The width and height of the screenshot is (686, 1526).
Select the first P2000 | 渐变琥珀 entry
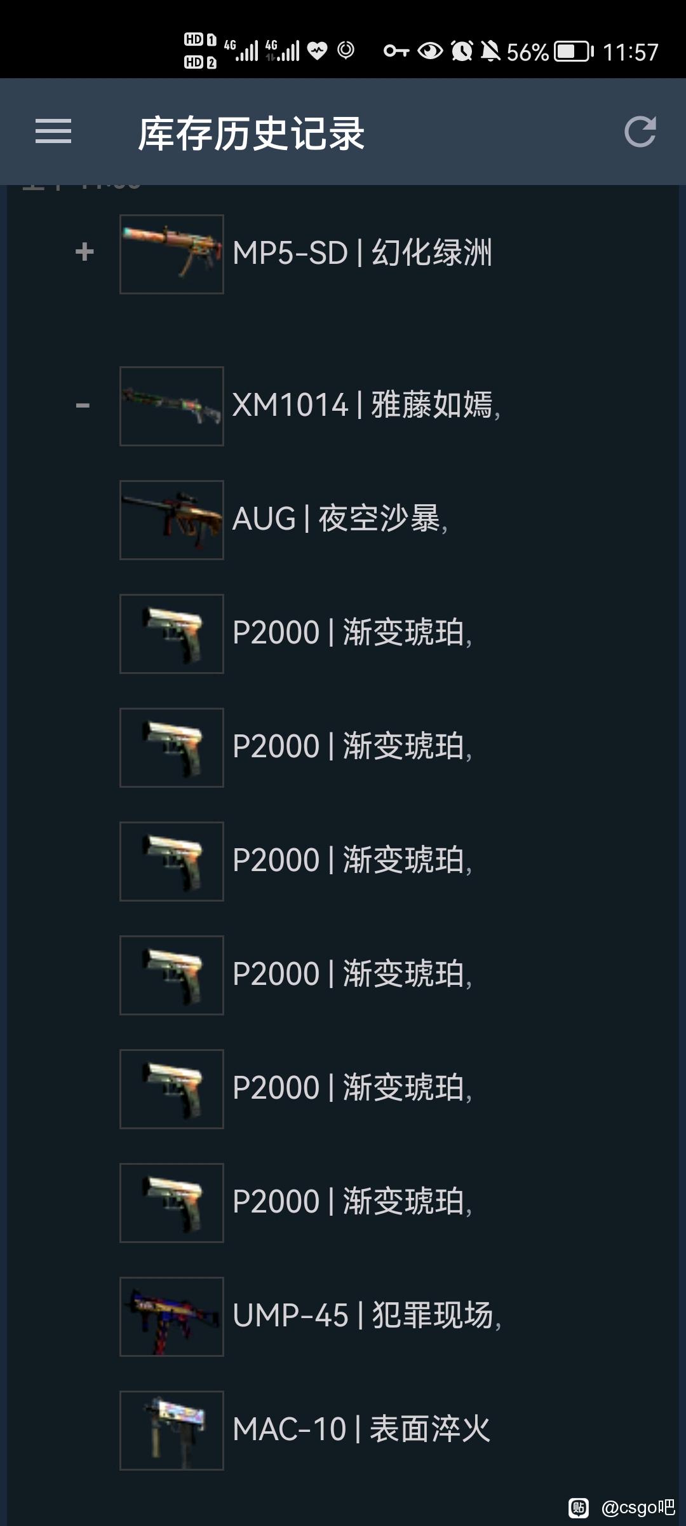352,633
